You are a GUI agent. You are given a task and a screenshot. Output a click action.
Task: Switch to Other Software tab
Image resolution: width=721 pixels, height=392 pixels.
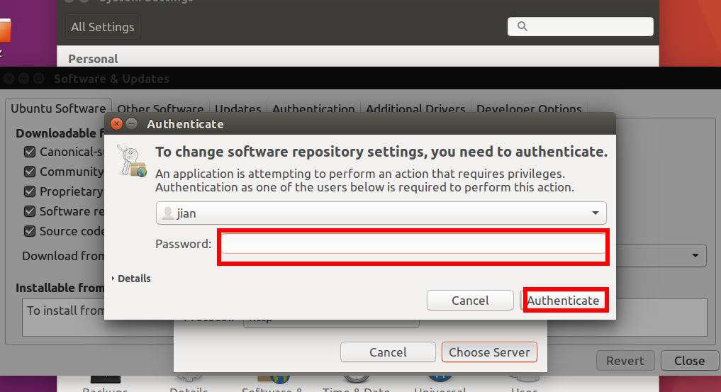tap(160, 109)
